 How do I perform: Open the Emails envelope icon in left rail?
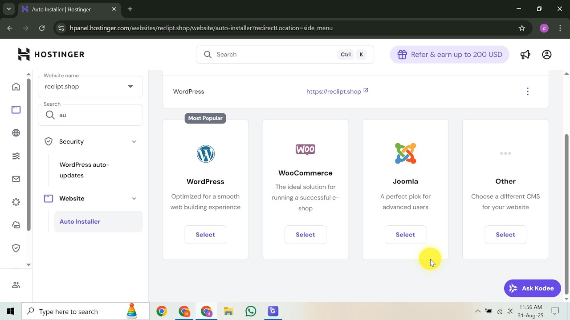16,179
